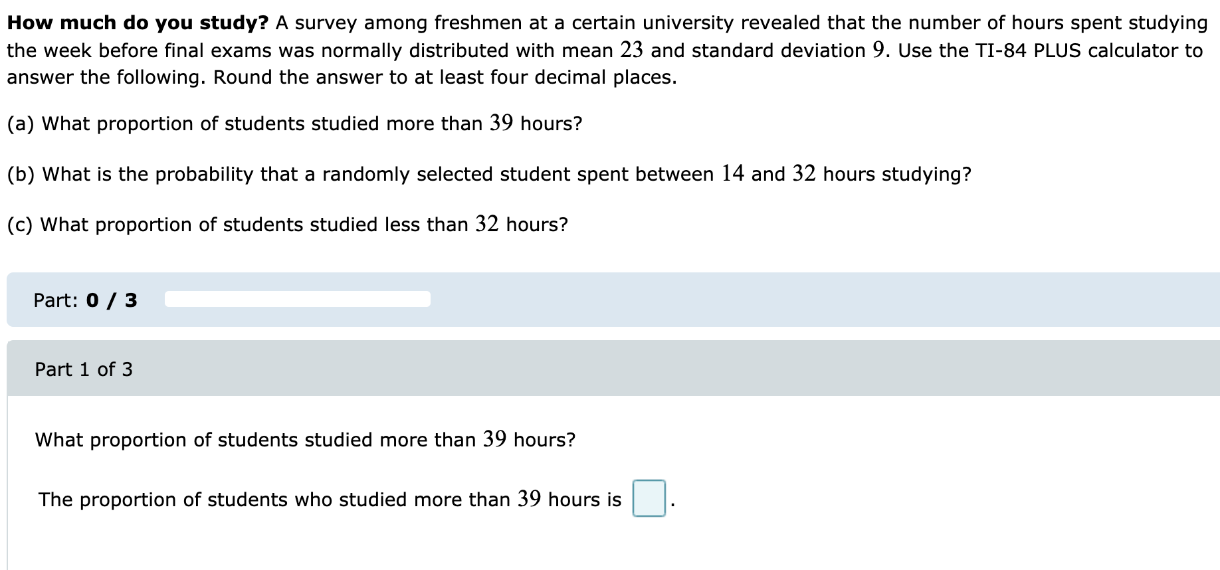Click the white progress bar beside Part 0 / 3
This screenshot has width=1220, height=570.
coord(298,299)
